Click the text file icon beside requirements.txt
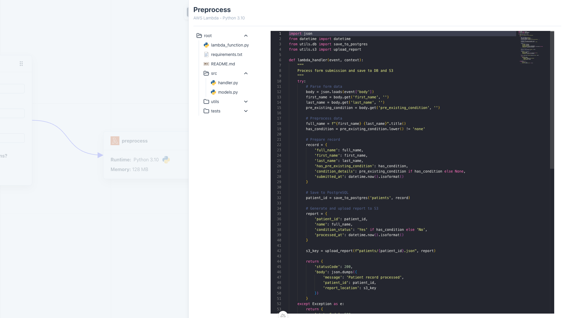 pyautogui.click(x=206, y=54)
